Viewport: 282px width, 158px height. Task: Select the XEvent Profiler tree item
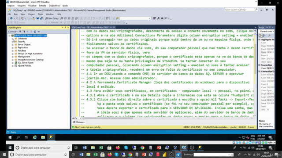coord(24,66)
